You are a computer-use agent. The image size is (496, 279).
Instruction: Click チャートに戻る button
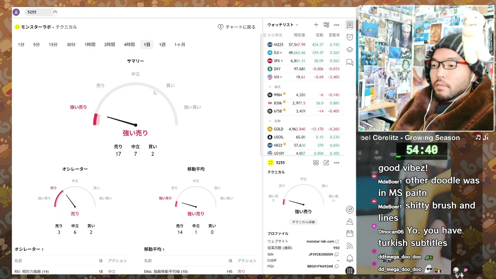point(237,27)
